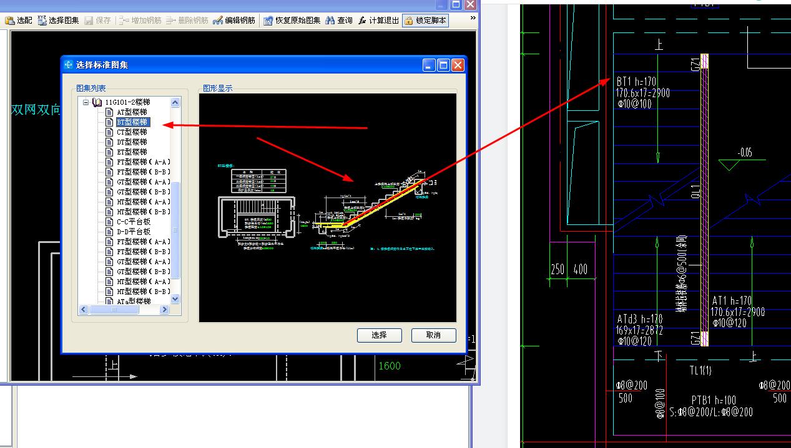This screenshot has height=448, width=791.
Task: Click the 选择标准图集 title bar icon
Action: point(69,65)
